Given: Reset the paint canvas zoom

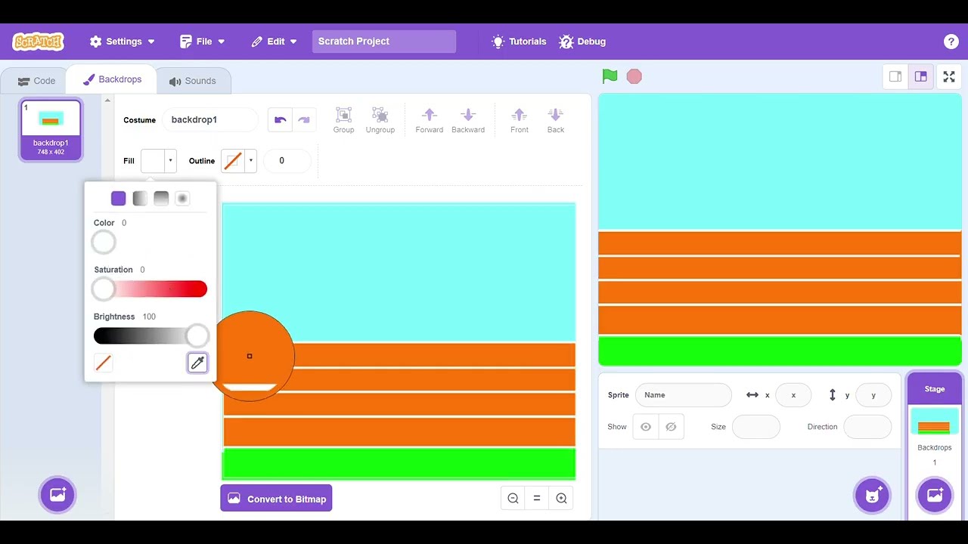Looking at the screenshot, I should pos(537,498).
